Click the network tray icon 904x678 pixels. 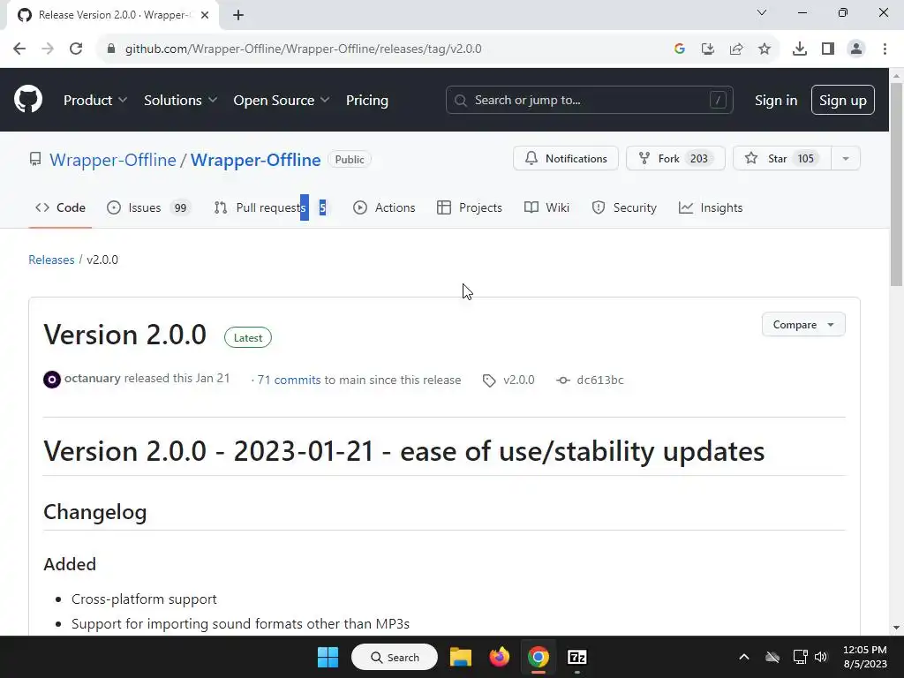click(800, 657)
